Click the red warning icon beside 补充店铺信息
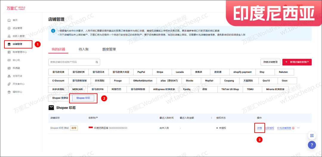 (293, 128)
